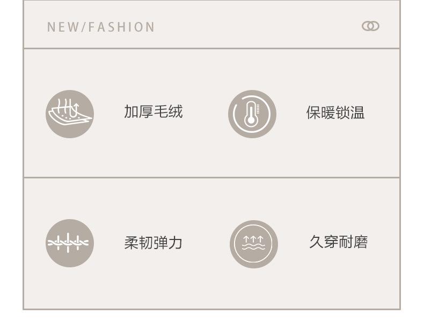Select the 保暖锁温 label

pos(335,112)
